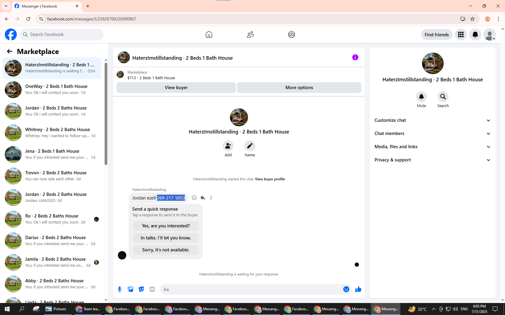Open the Facebook menu grid icon
This screenshot has width=505, height=315.
point(461,34)
